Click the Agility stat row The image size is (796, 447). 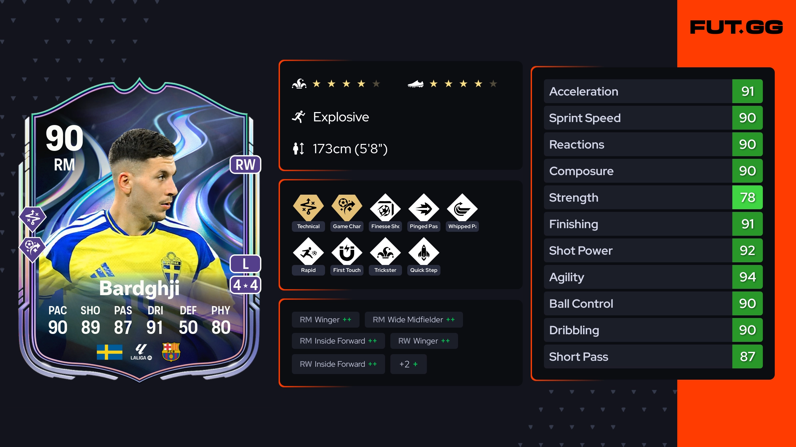(x=653, y=277)
